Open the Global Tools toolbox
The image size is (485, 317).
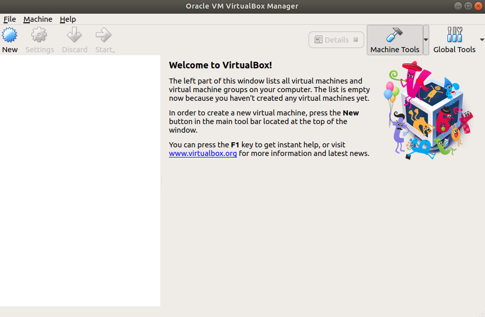point(455,40)
